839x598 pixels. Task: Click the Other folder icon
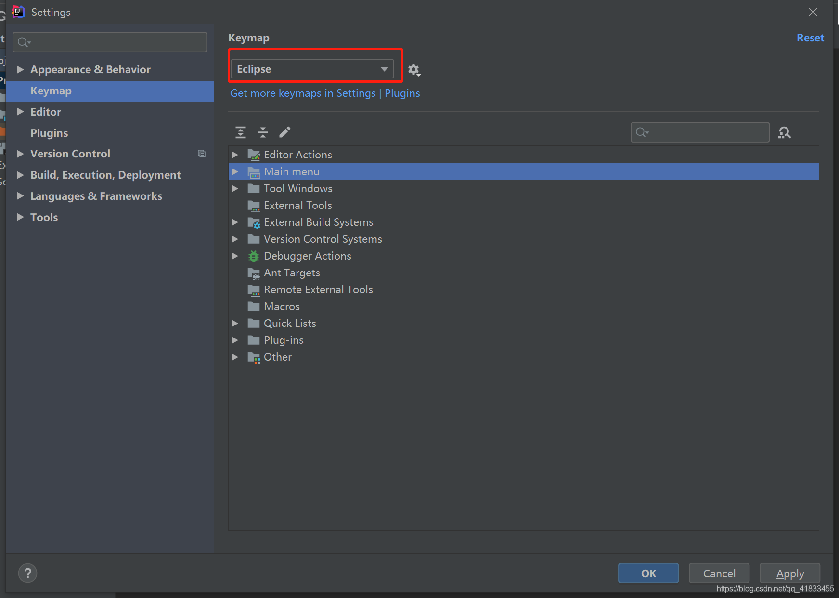point(254,357)
